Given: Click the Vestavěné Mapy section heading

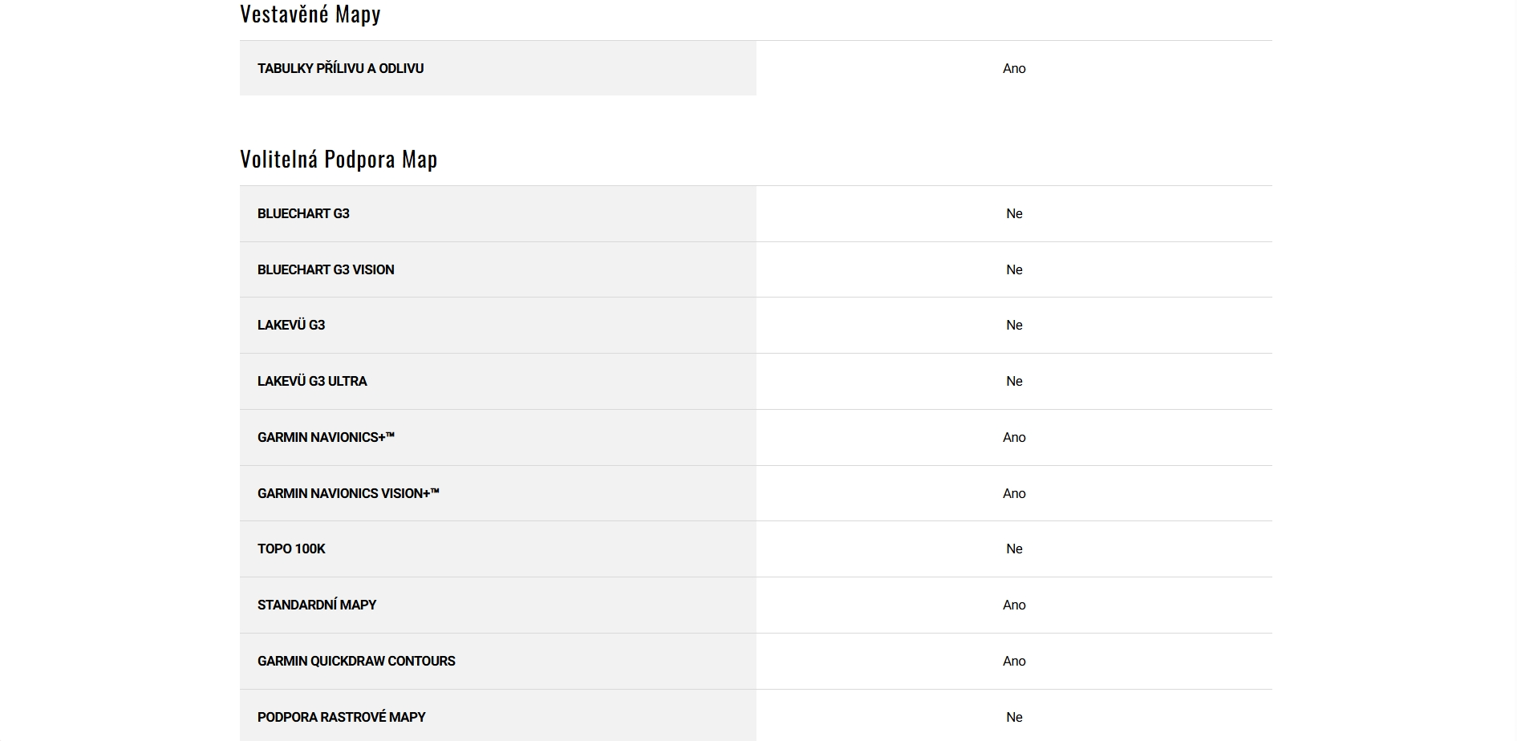Looking at the screenshot, I should pyautogui.click(x=310, y=14).
